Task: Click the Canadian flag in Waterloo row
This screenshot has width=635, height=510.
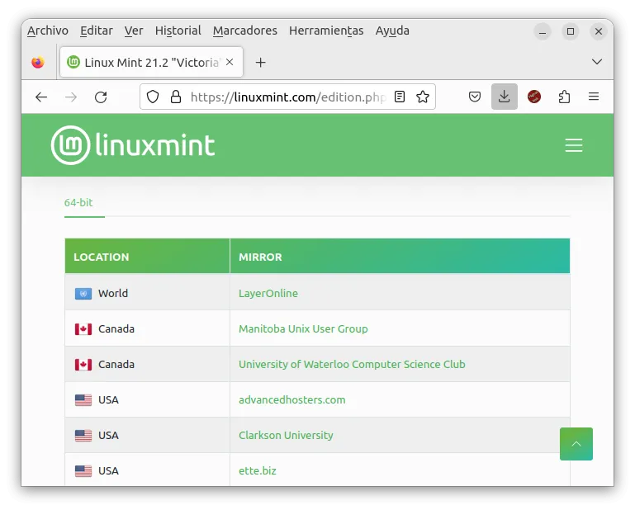Action: point(83,365)
